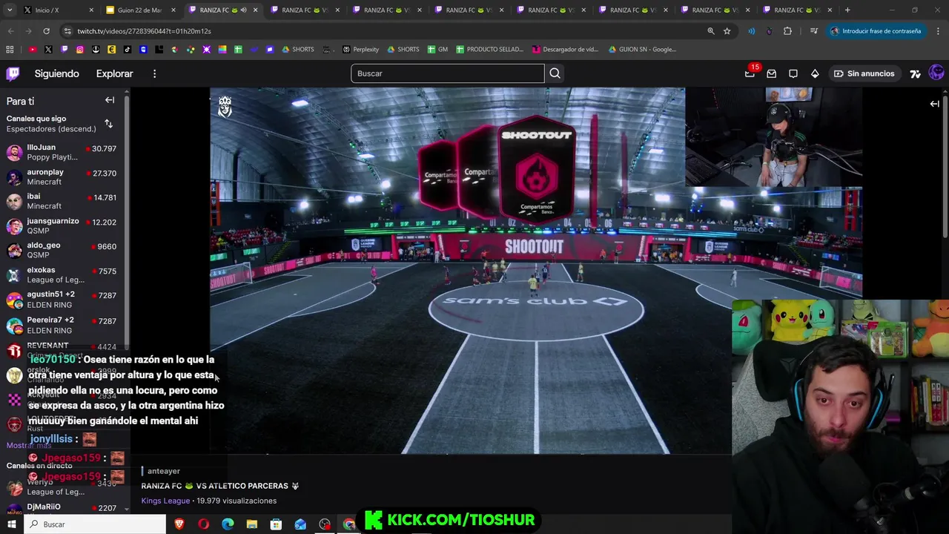949x534 pixels.
Task: Collapse the Para ti sidebar
Action: coord(110,100)
